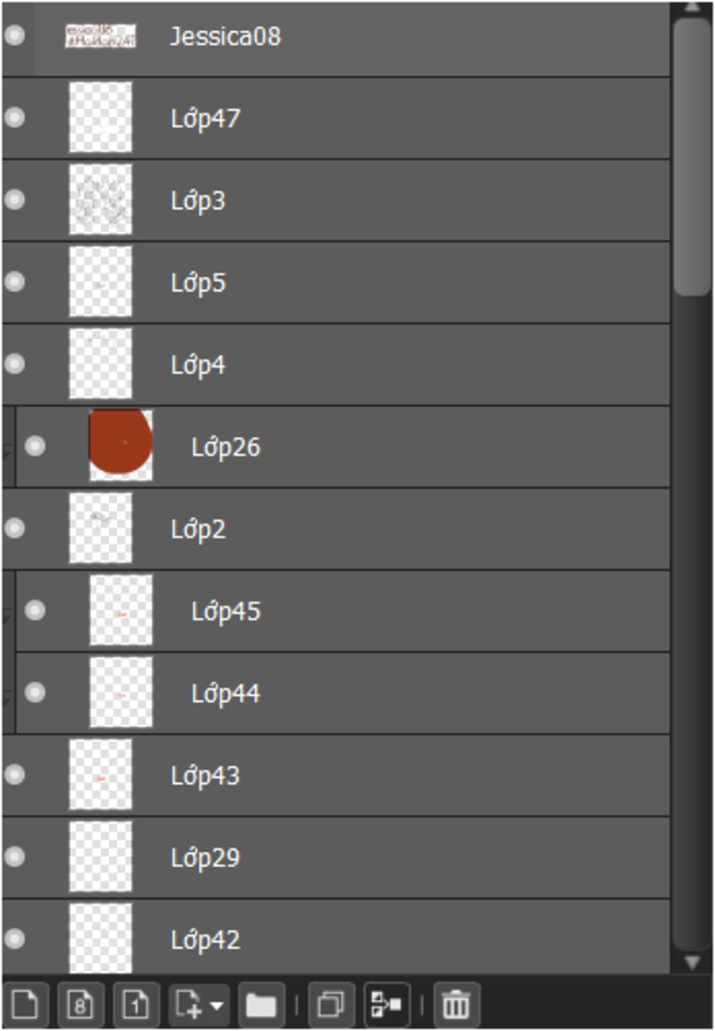Click the Jessica08 layer thumbnail
The image size is (715, 1031).
tap(101, 36)
